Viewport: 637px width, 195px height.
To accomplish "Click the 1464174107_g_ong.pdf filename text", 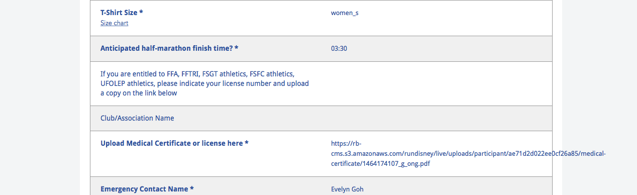I will (397, 164).
